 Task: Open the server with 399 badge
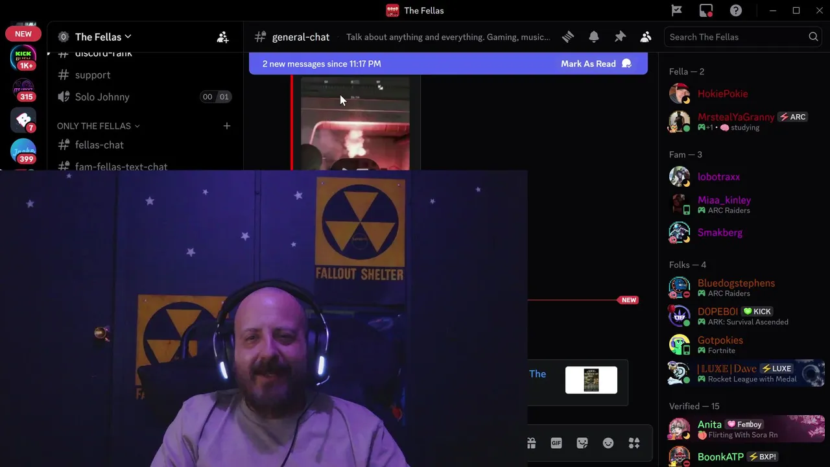(23, 151)
